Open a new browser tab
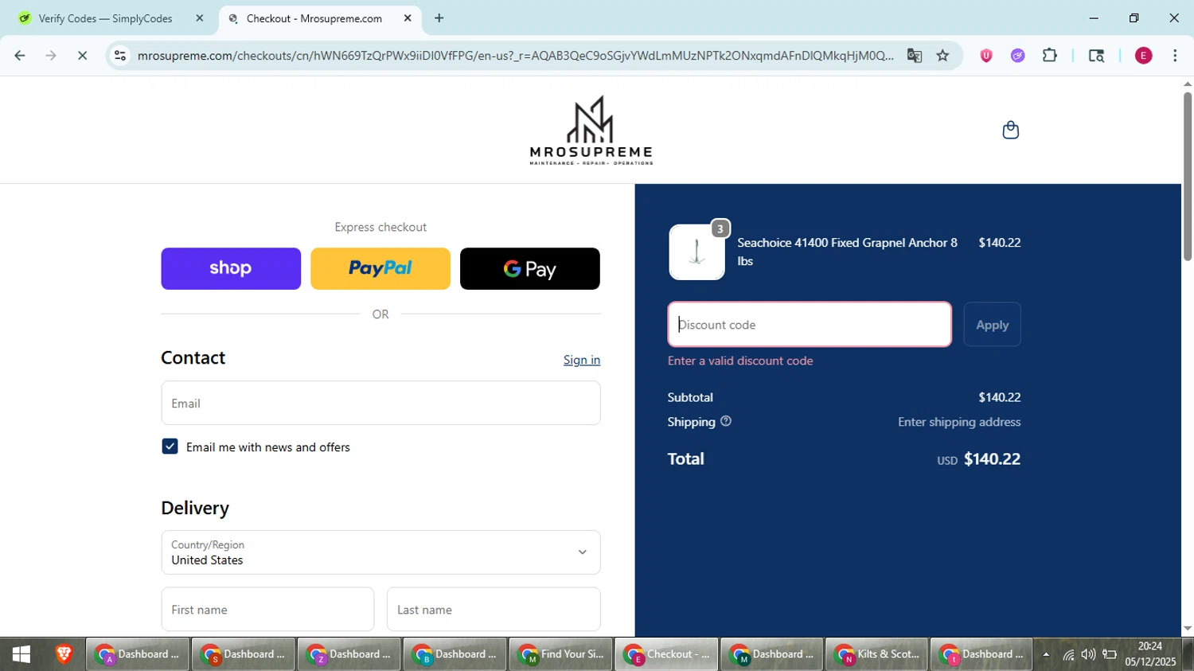This screenshot has height=671, width=1194. point(439,18)
